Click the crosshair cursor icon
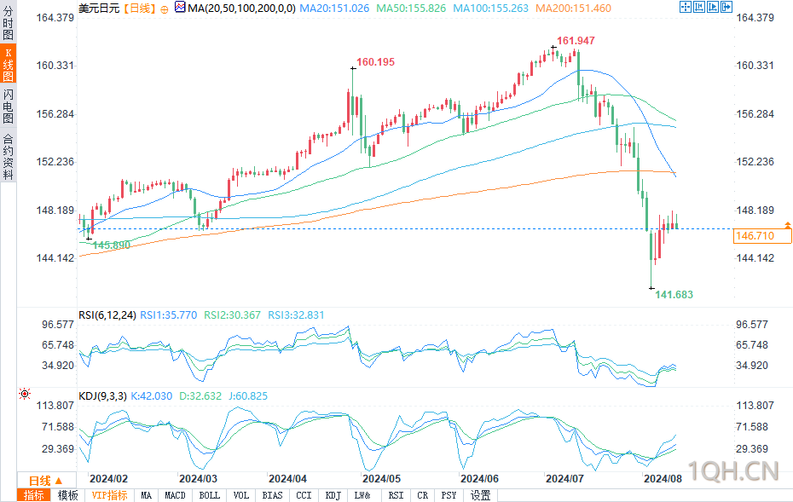The image size is (793, 502). tap(686, 7)
